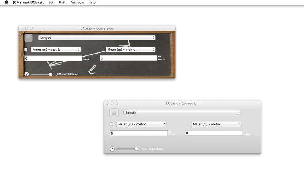Open the Units menu

[x=63, y=2]
